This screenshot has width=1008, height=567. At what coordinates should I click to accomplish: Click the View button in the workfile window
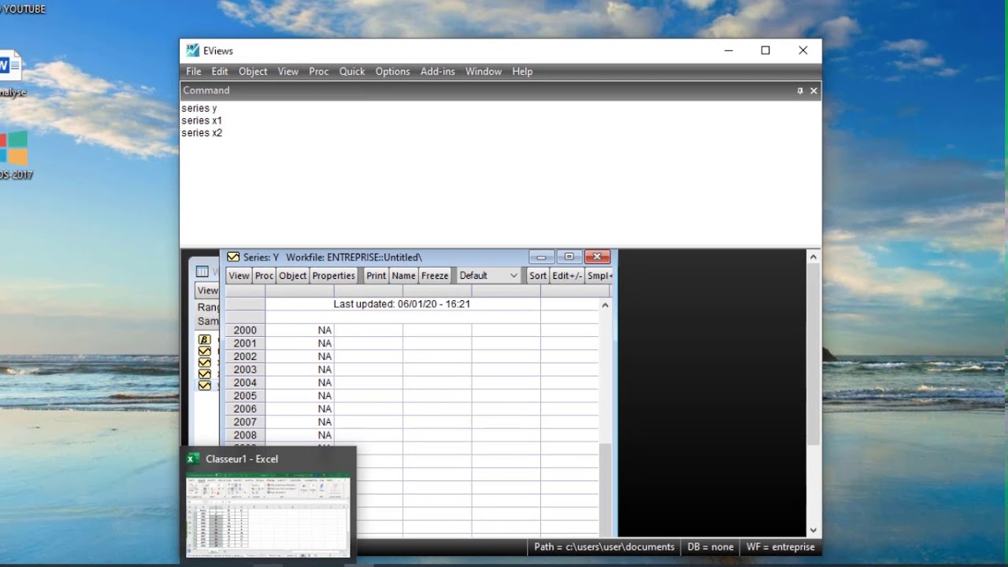click(x=208, y=291)
